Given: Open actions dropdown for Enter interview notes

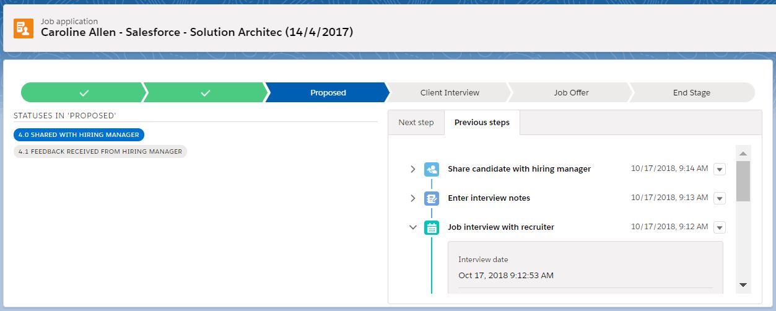Looking at the screenshot, I should pyautogui.click(x=719, y=198).
